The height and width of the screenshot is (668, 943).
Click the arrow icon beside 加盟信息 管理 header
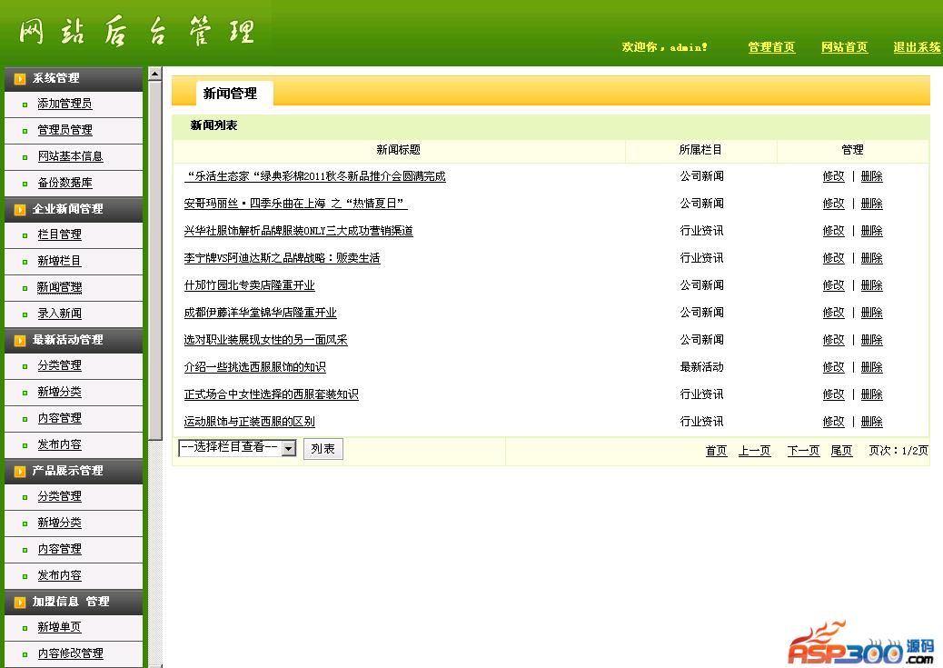coord(20,603)
